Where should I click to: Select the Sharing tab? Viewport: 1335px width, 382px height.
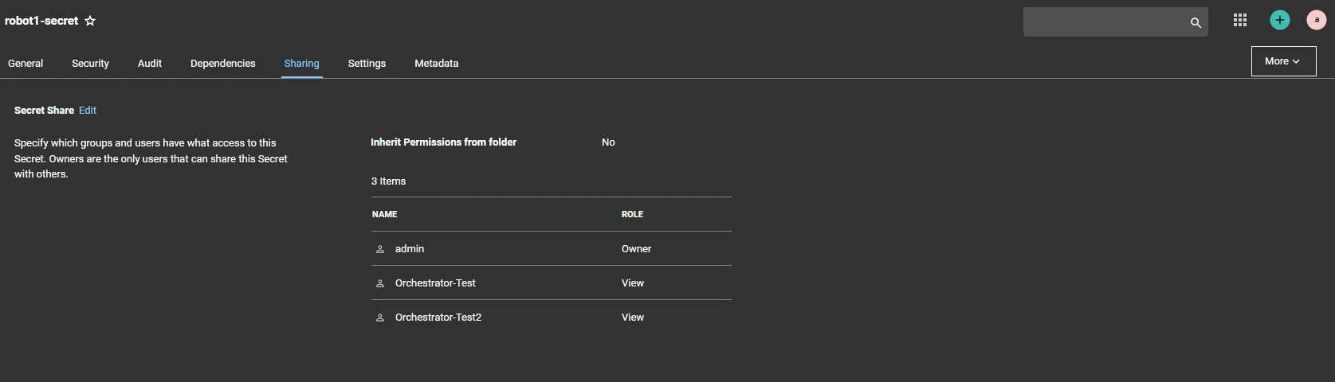pos(302,64)
